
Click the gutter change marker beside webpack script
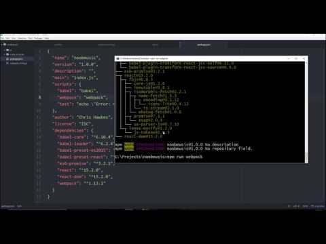[40, 98]
